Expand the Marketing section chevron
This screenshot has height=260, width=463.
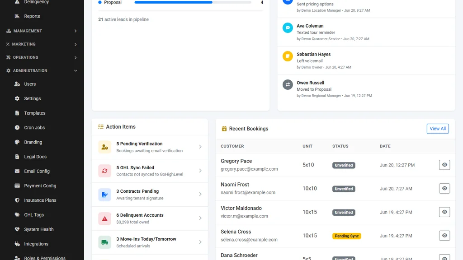[76, 44]
